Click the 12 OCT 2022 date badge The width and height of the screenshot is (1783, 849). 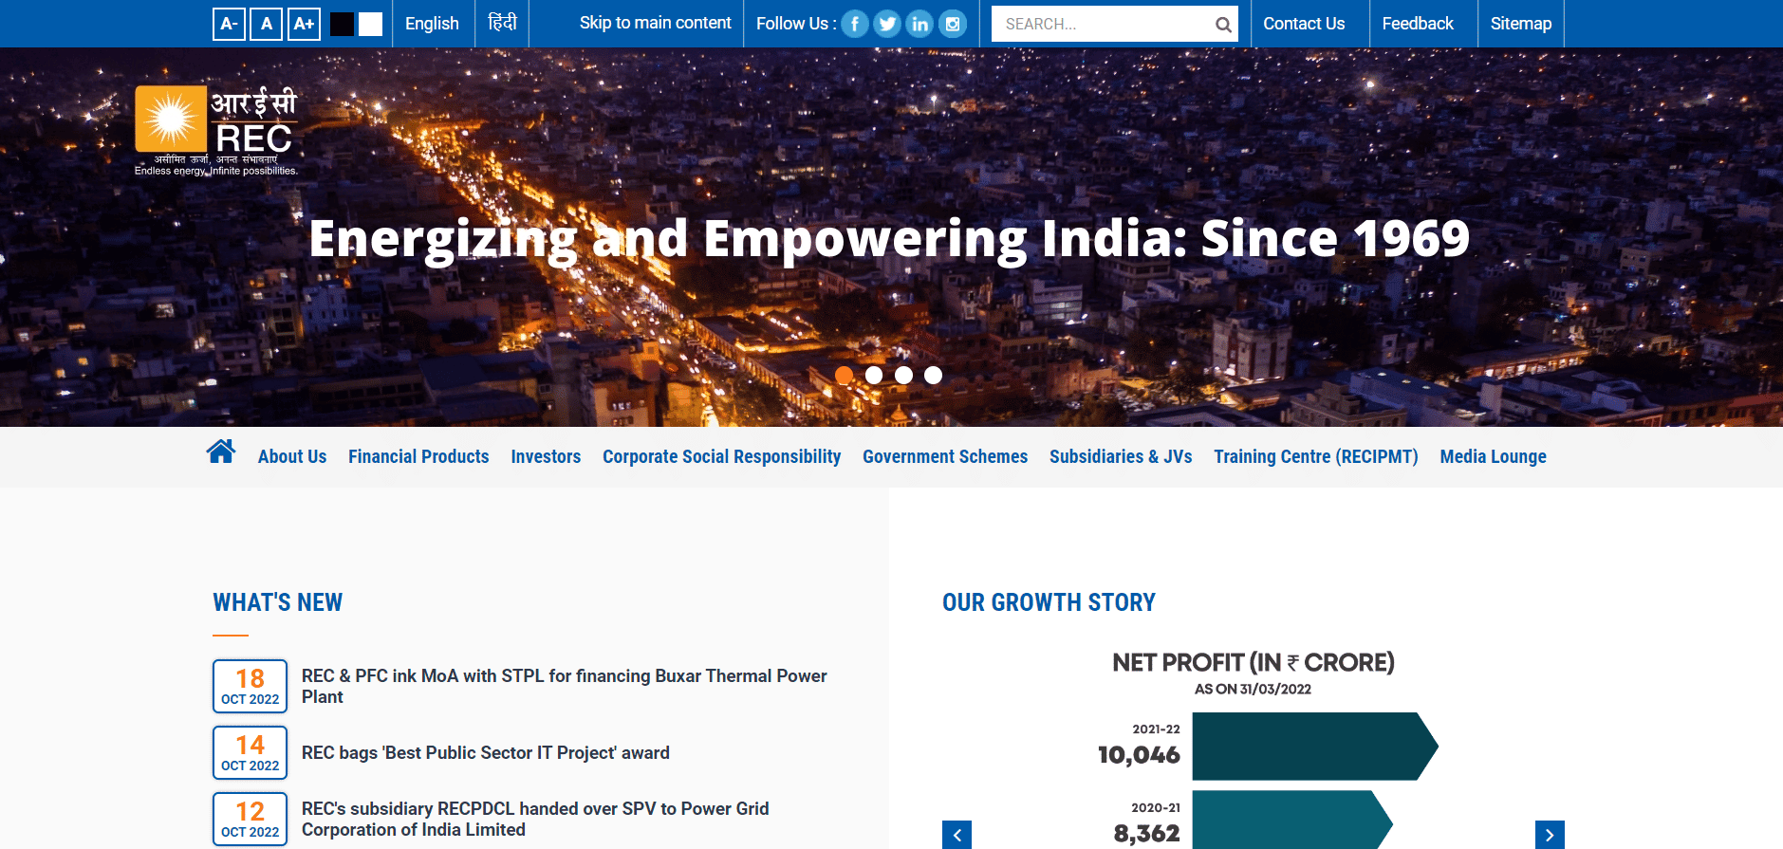point(250,819)
